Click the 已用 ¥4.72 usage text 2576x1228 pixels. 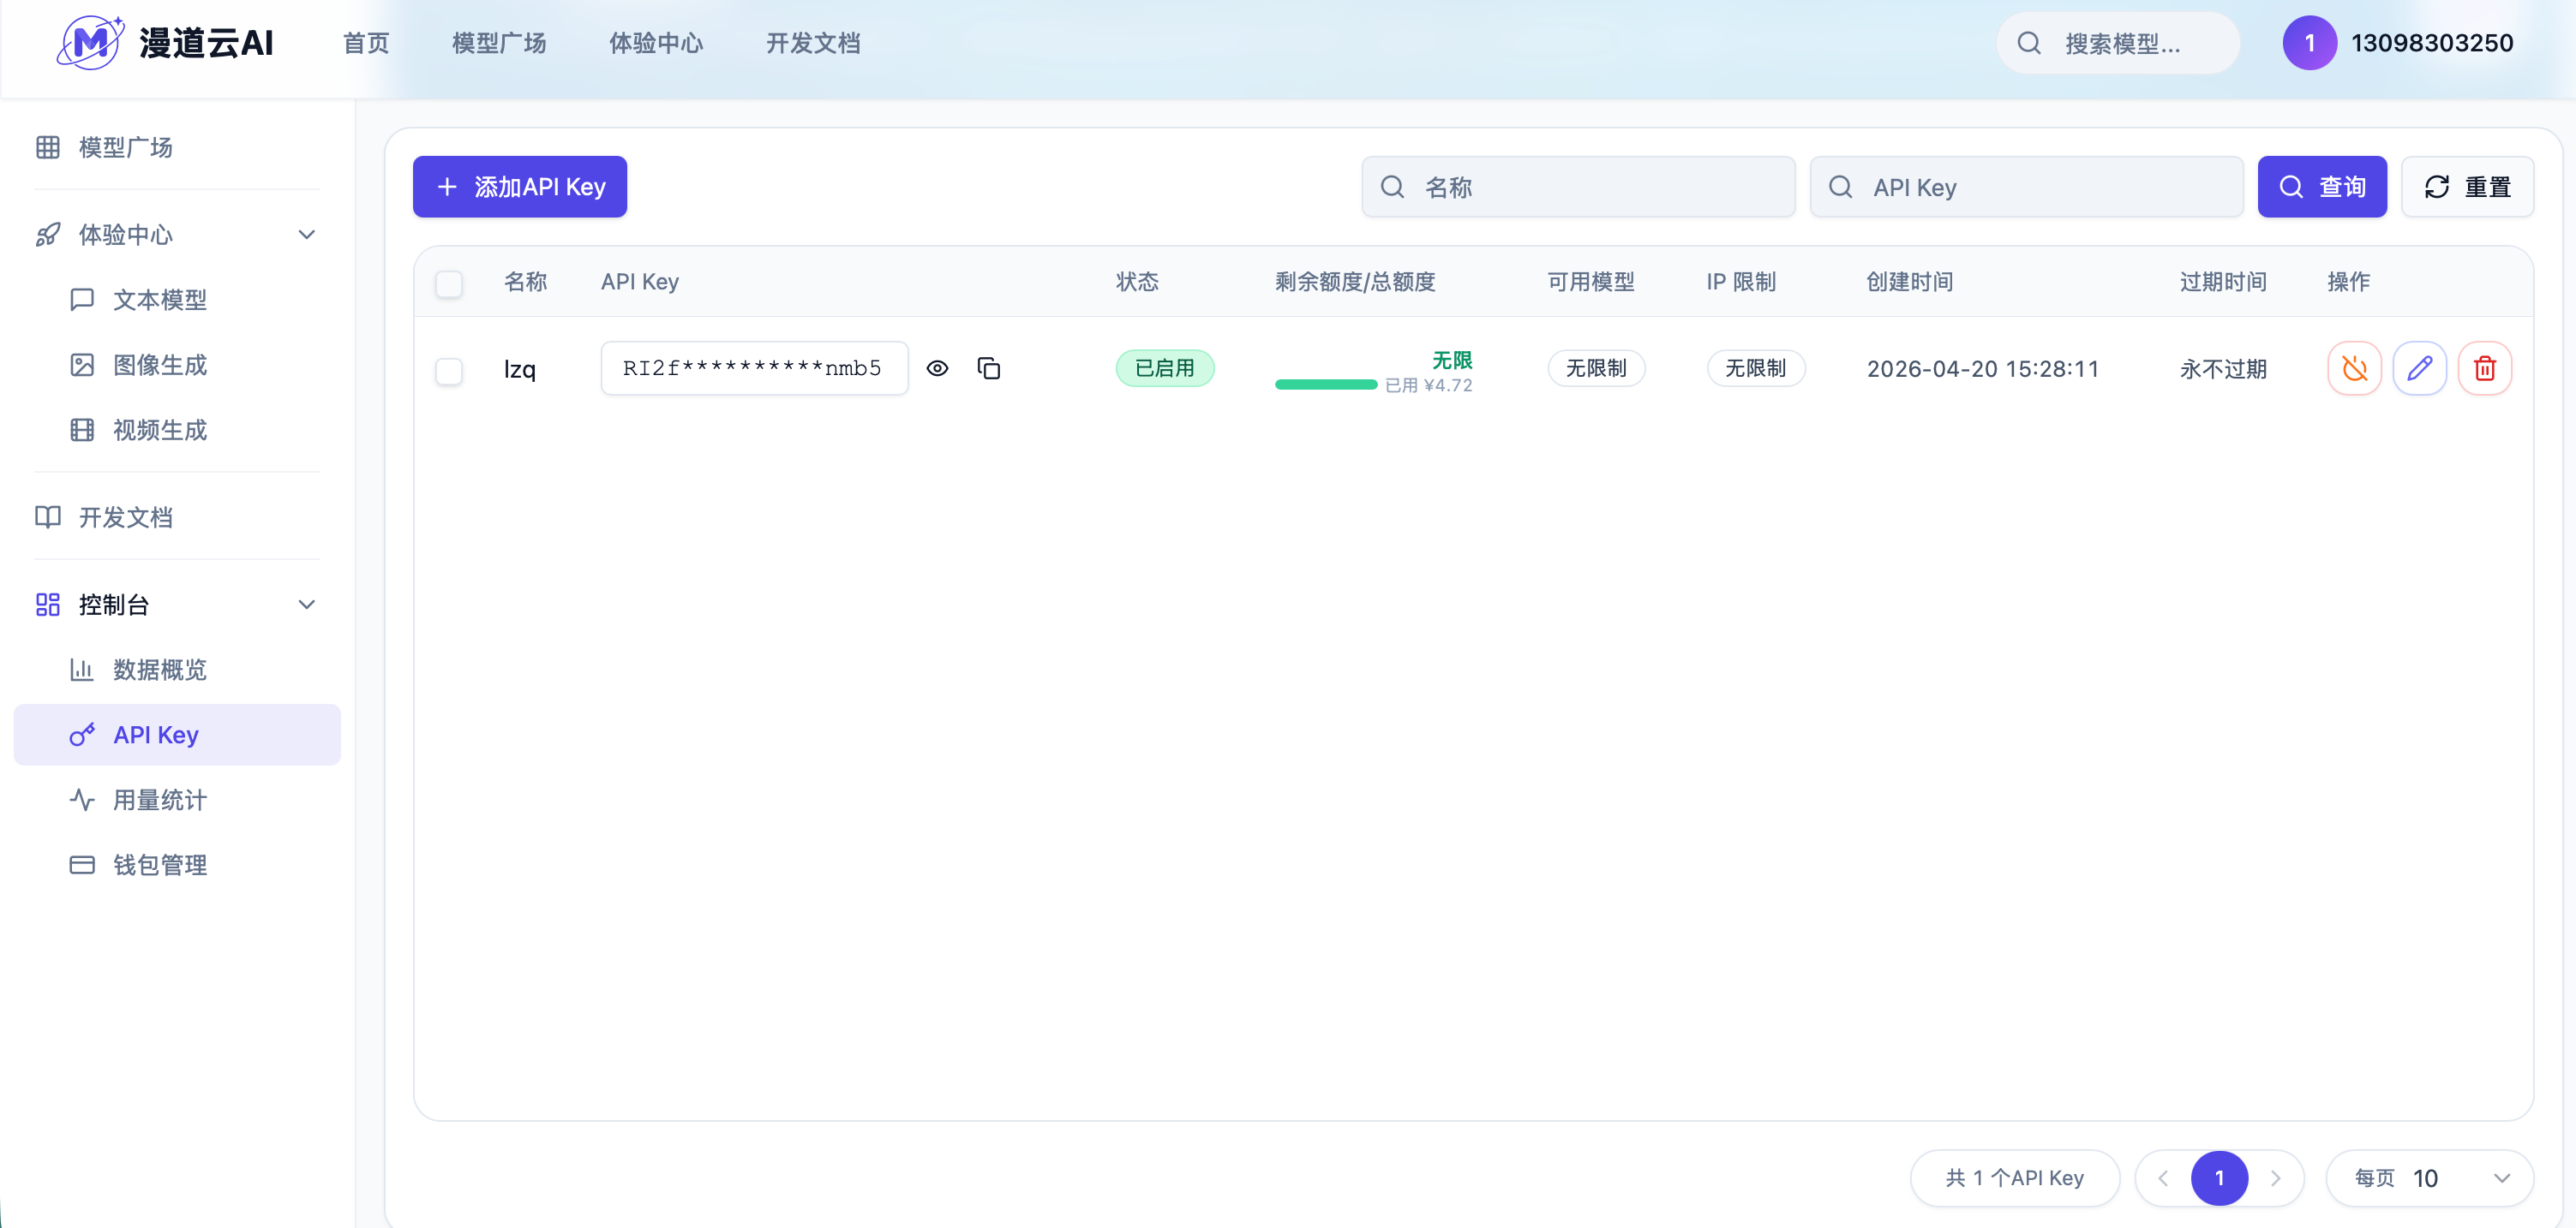tap(1428, 385)
